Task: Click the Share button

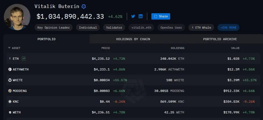Action: click(161, 17)
